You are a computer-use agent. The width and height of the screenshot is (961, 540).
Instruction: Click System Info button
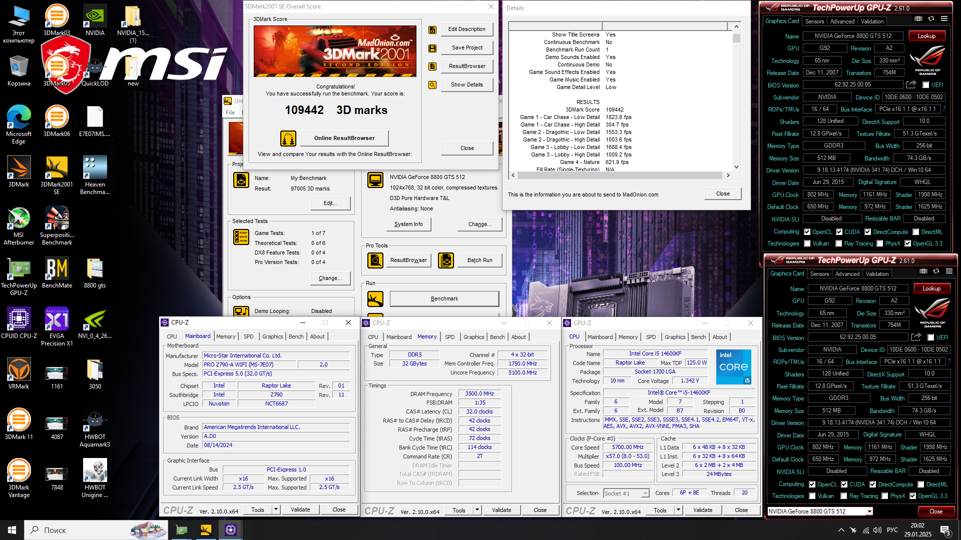(408, 224)
